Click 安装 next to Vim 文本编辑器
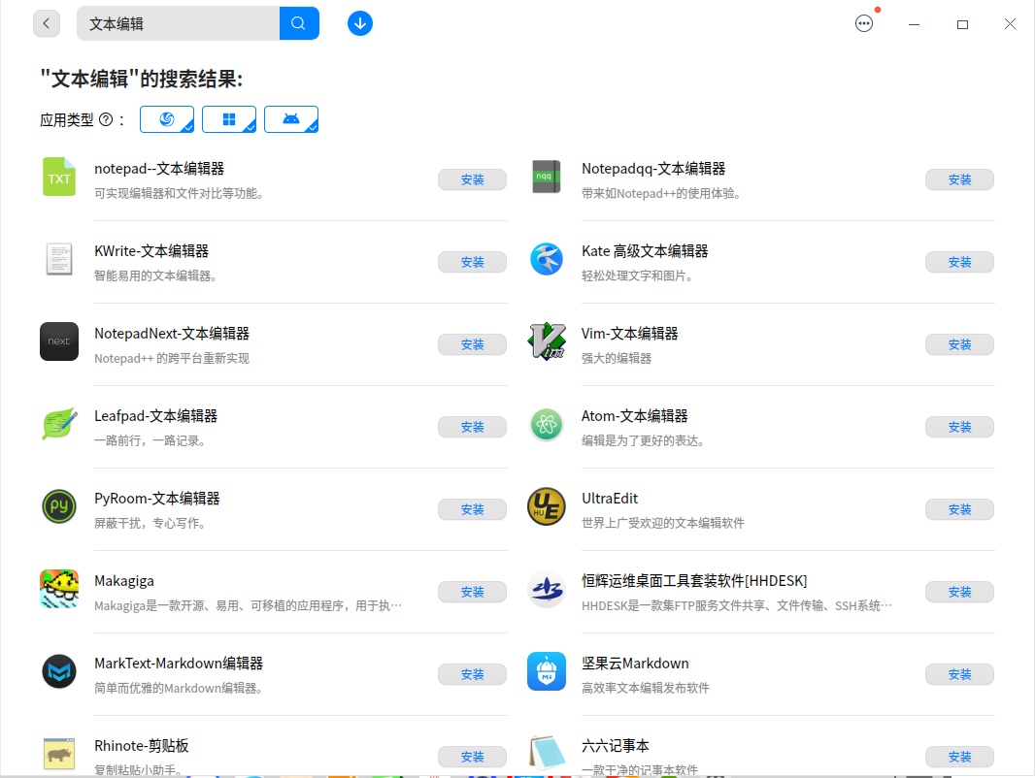1035x778 pixels. (959, 343)
